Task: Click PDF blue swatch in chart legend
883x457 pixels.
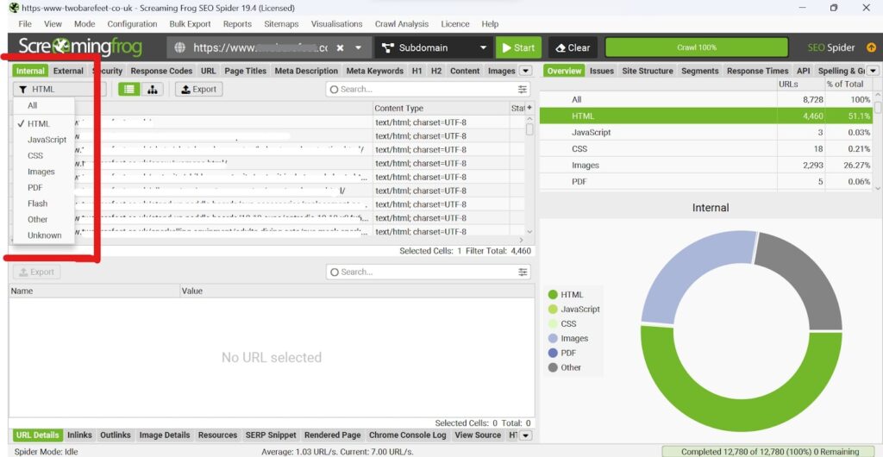Action: click(x=553, y=353)
